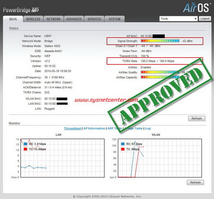Image resolution: width=214 pixels, height=199 pixels.
Task: Switch to the MAIN tab
Action: 13,19
